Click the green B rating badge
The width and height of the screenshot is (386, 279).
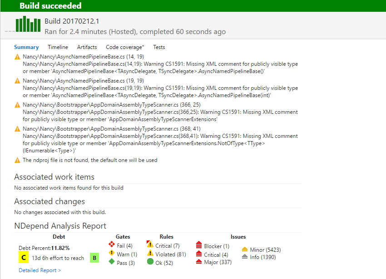pos(95,257)
